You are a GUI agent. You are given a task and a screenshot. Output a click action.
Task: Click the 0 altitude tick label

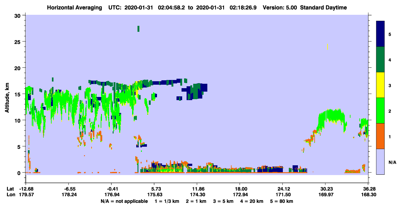pos(19,173)
